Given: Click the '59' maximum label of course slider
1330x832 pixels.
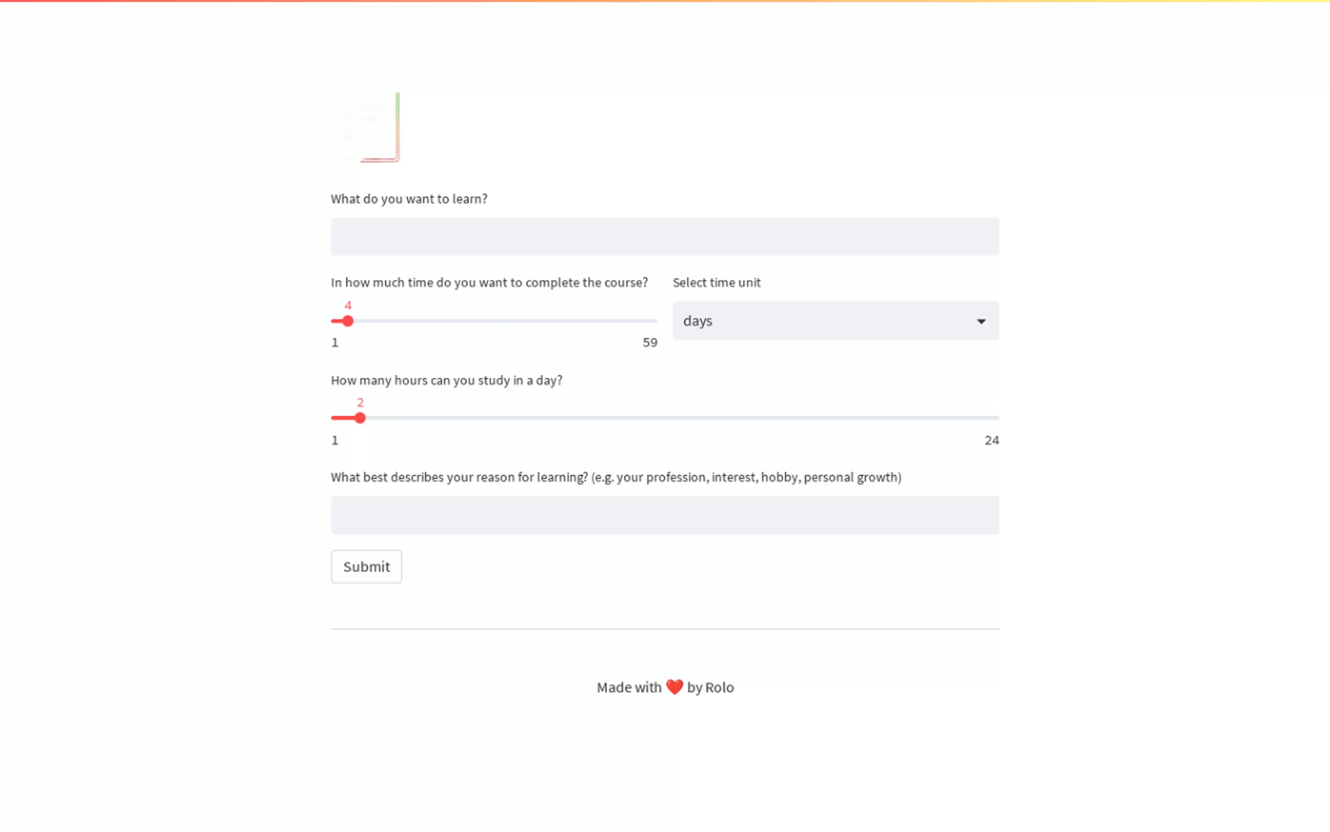Looking at the screenshot, I should [x=649, y=342].
